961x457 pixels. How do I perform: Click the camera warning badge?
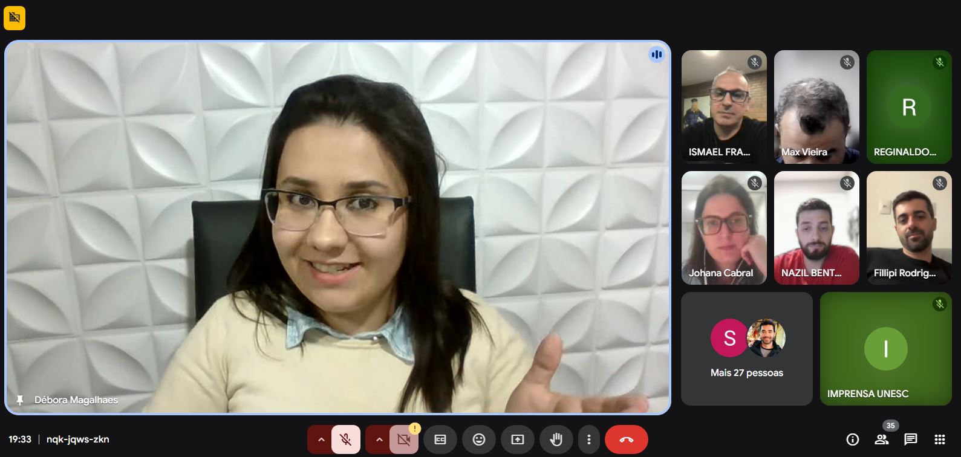[414, 429]
